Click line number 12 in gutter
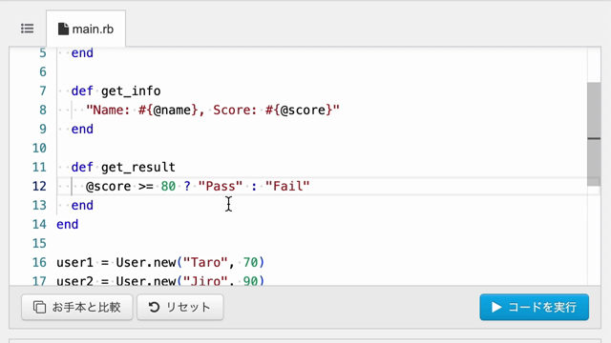This screenshot has height=343, width=611. 39,187
